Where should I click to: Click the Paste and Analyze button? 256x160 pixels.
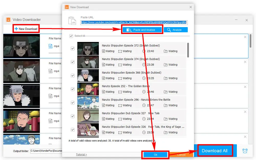[142, 30]
